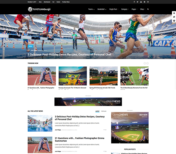
Task: Expand the Basketball menu
Action: pyautogui.click(x=102, y=9)
